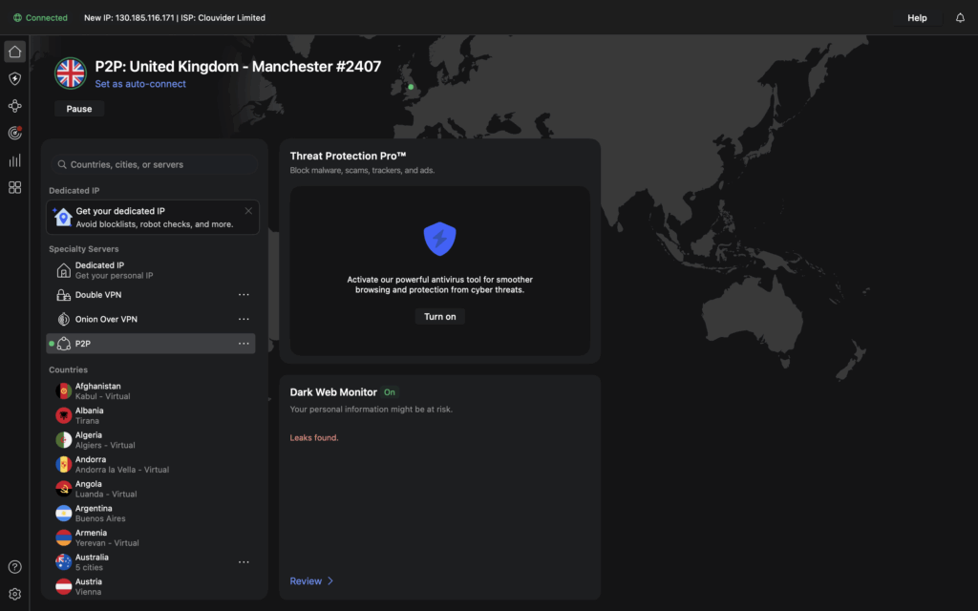This screenshot has width=978, height=611.
Task: Select the Threat Protection shield icon in sidebar
Action: click(14, 78)
